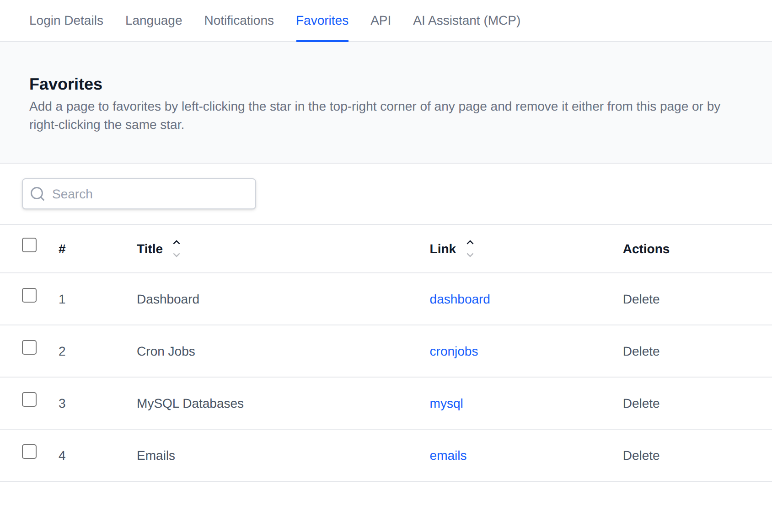Delete the Dashboard favorite
This screenshot has width=772, height=511.
[x=641, y=299]
